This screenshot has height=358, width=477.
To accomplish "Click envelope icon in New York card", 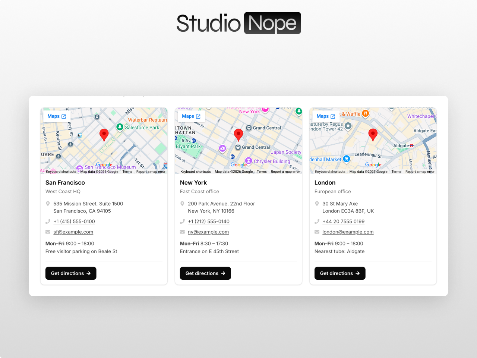I will (182, 232).
